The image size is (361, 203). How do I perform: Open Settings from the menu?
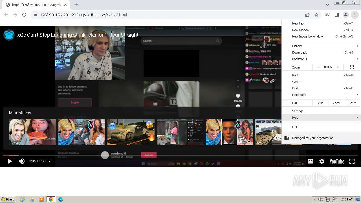(321, 111)
